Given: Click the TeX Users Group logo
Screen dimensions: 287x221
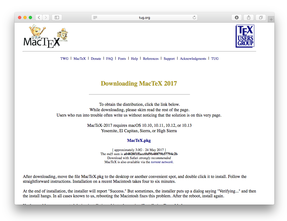Looking at the screenshot, I should [x=245, y=36].
